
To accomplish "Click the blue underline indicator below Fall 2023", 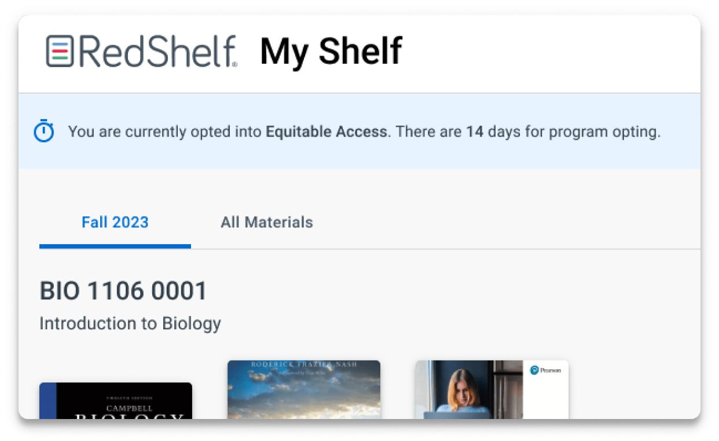I will click(x=115, y=247).
